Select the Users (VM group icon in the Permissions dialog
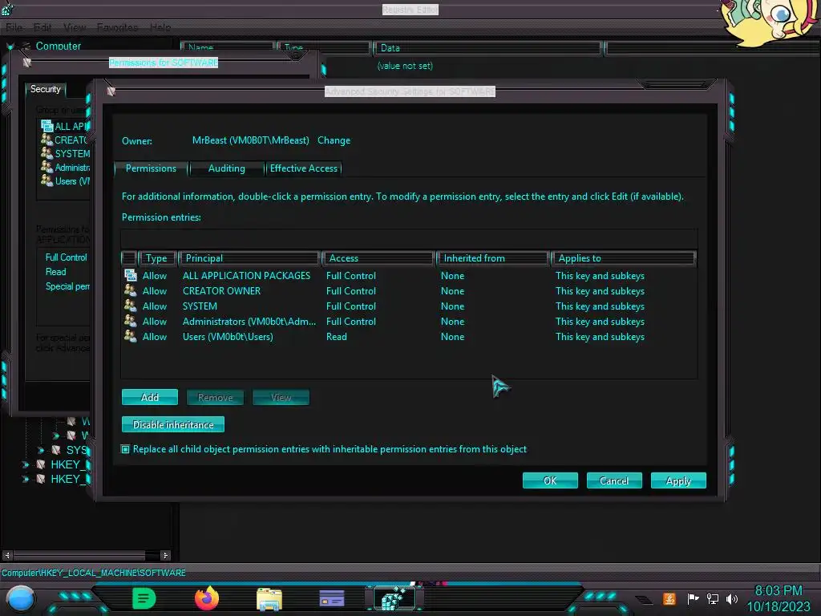This screenshot has height=616, width=821. point(47,180)
